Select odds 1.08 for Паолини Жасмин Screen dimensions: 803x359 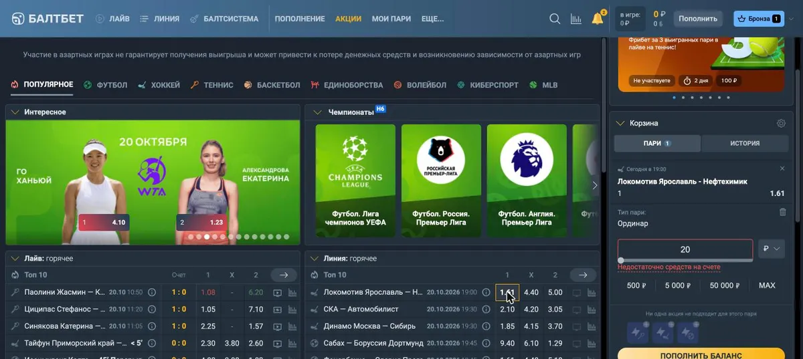click(x=208, y=292)
